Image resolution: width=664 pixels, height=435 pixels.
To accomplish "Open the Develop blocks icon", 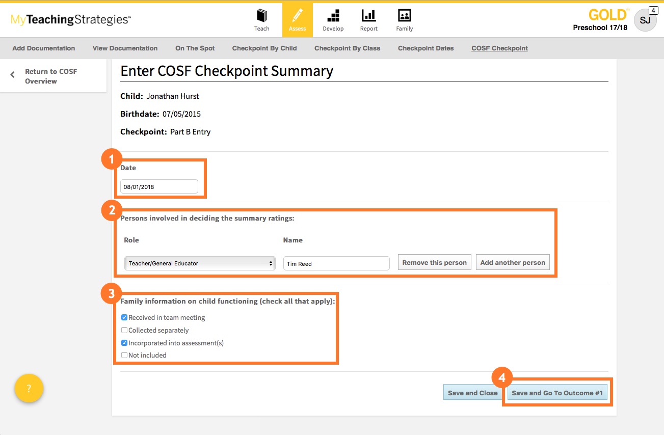I will click(333, 16).
